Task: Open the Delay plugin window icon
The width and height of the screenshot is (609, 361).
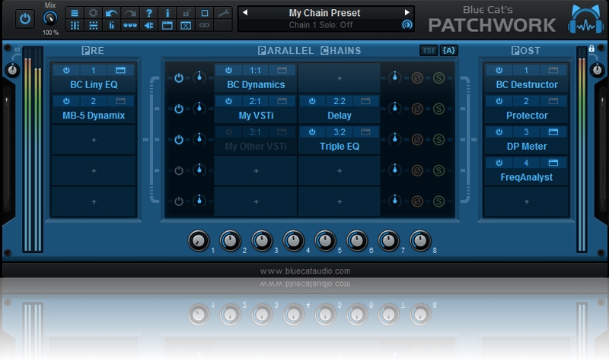Action: [365, 101]
